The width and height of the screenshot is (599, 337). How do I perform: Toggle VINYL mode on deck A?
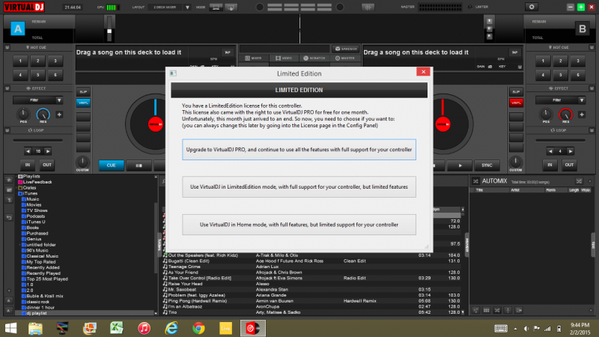83,103
